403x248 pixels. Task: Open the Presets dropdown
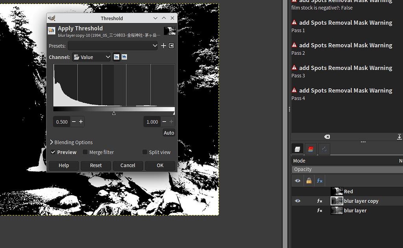pyautogui.click(x=113, y=46)
